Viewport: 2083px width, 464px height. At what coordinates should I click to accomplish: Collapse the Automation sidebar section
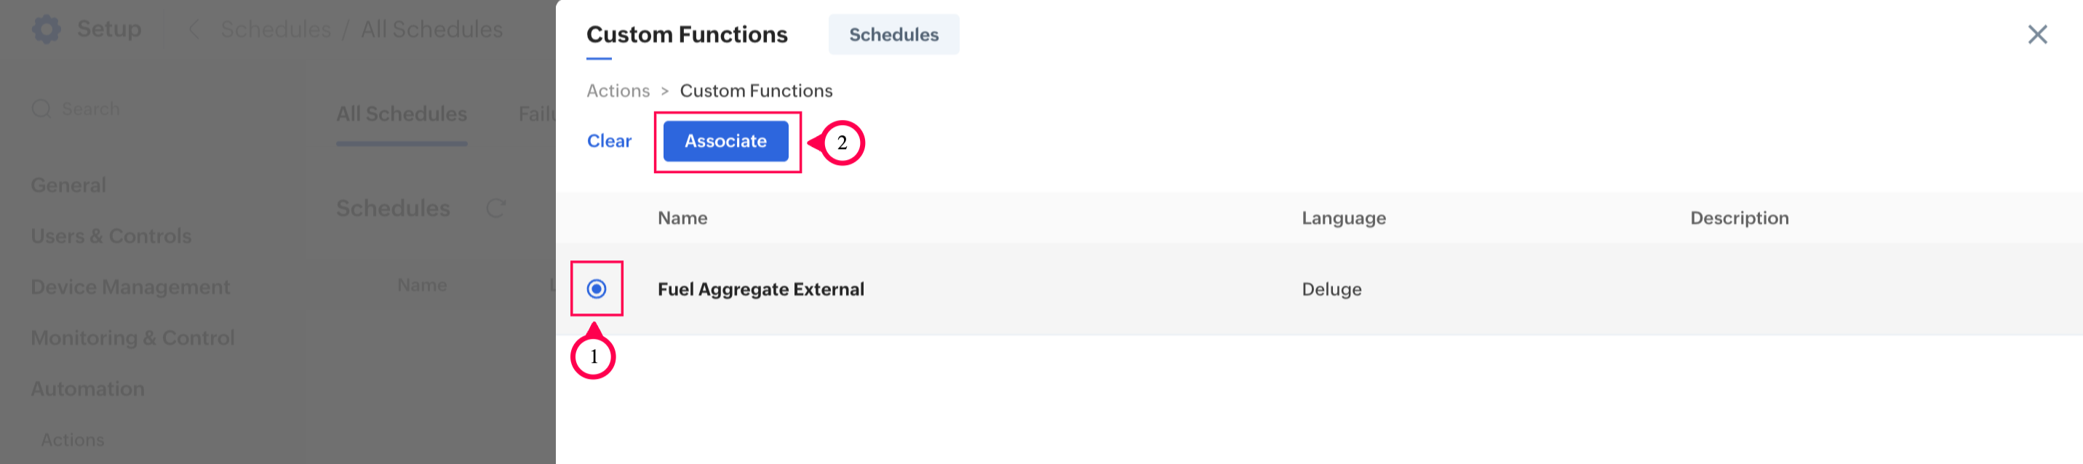pos(87,389)
